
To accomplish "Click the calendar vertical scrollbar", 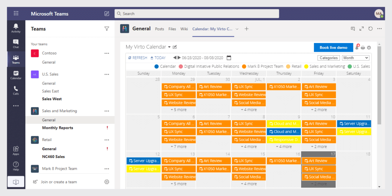I will [x=379, y=85].
